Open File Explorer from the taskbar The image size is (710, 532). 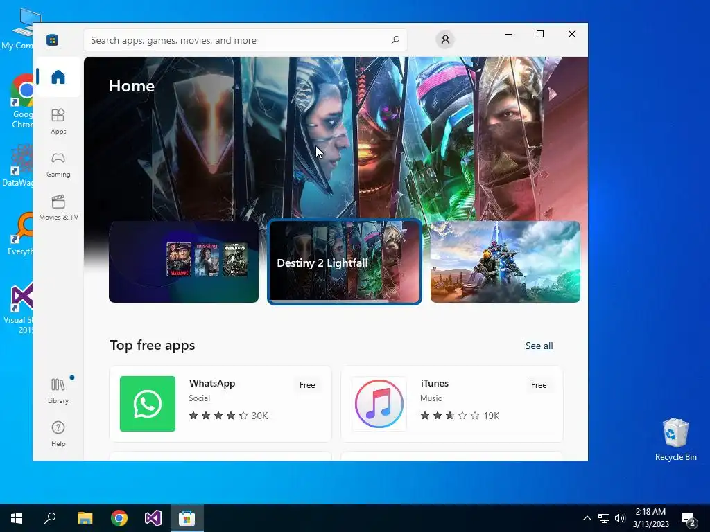click(x=85, y=518)
